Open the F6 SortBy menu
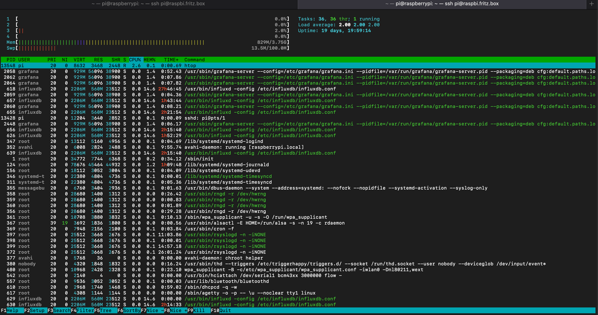This screenshot has width=598, height=315. click(132, 311)
